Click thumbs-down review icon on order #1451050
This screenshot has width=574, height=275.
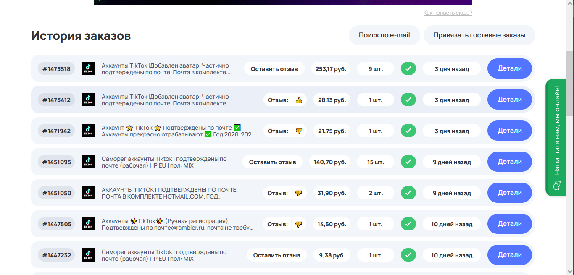[x=299, y=193]
